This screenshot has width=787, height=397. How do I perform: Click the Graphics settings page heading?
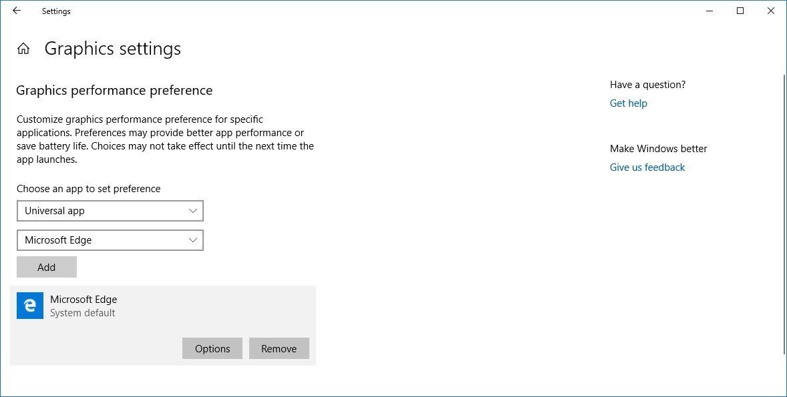[x=112, y=48]
